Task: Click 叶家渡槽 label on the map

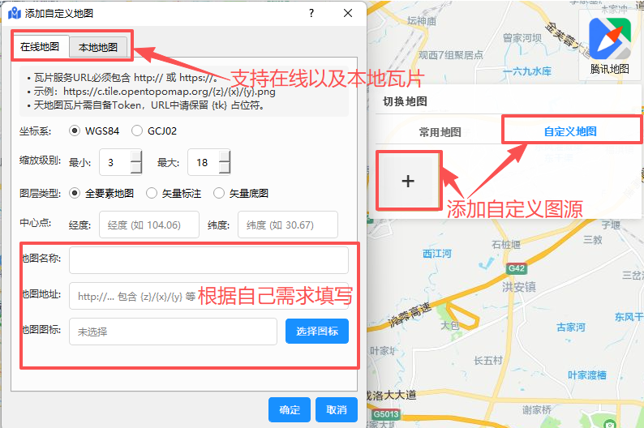Action: pyautogui.click(x=587, y=374)
